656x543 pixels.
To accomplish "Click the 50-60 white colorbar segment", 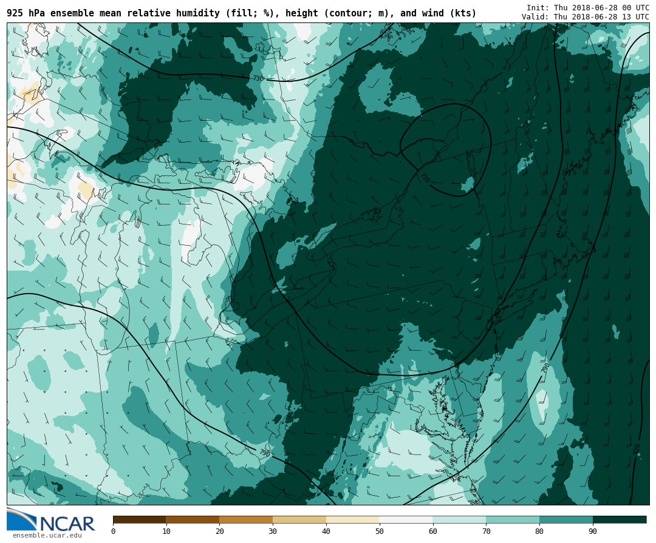I will [x=406, y=519].
